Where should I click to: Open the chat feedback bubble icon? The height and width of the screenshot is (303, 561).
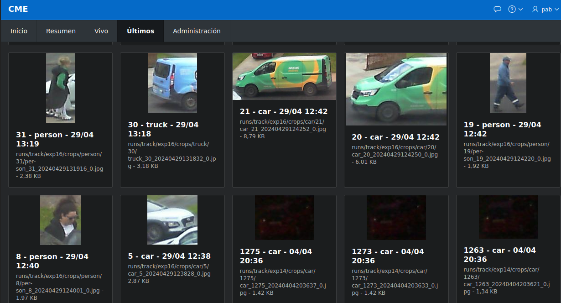[497, 9]
